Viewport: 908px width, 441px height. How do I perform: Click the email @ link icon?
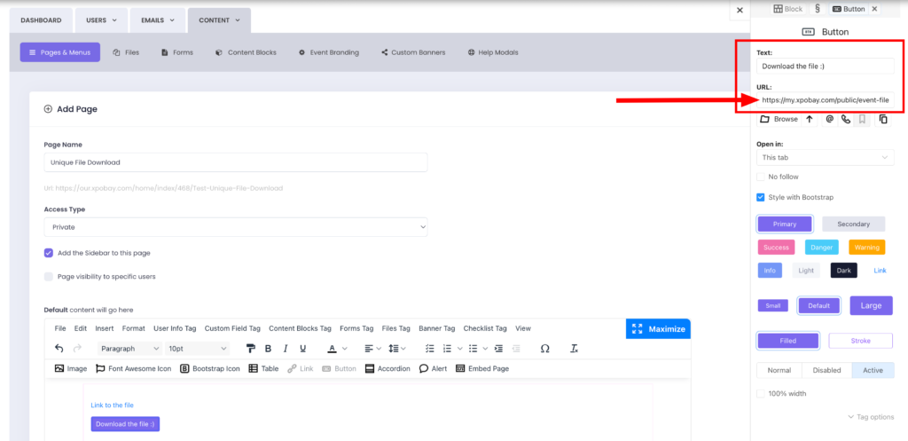tap(829, 119)
